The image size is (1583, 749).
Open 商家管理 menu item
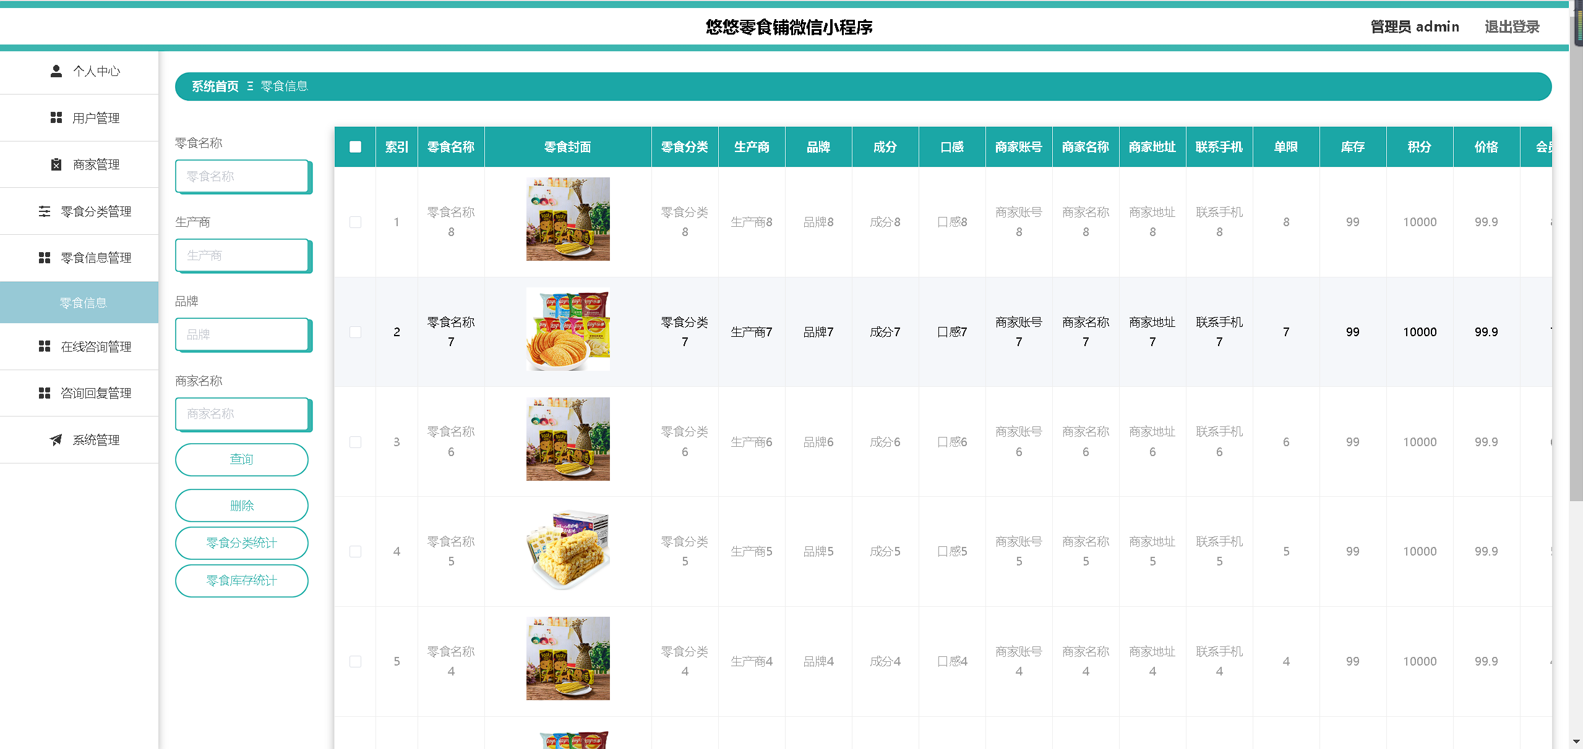click(79, 164)
